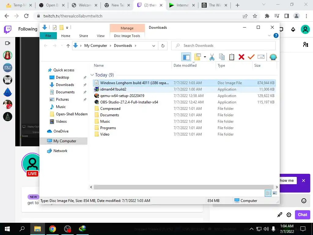Select qemu-w64-setup-20220419 file
The width and height of the screenshot is (313, 235).
tap(184, 95)
